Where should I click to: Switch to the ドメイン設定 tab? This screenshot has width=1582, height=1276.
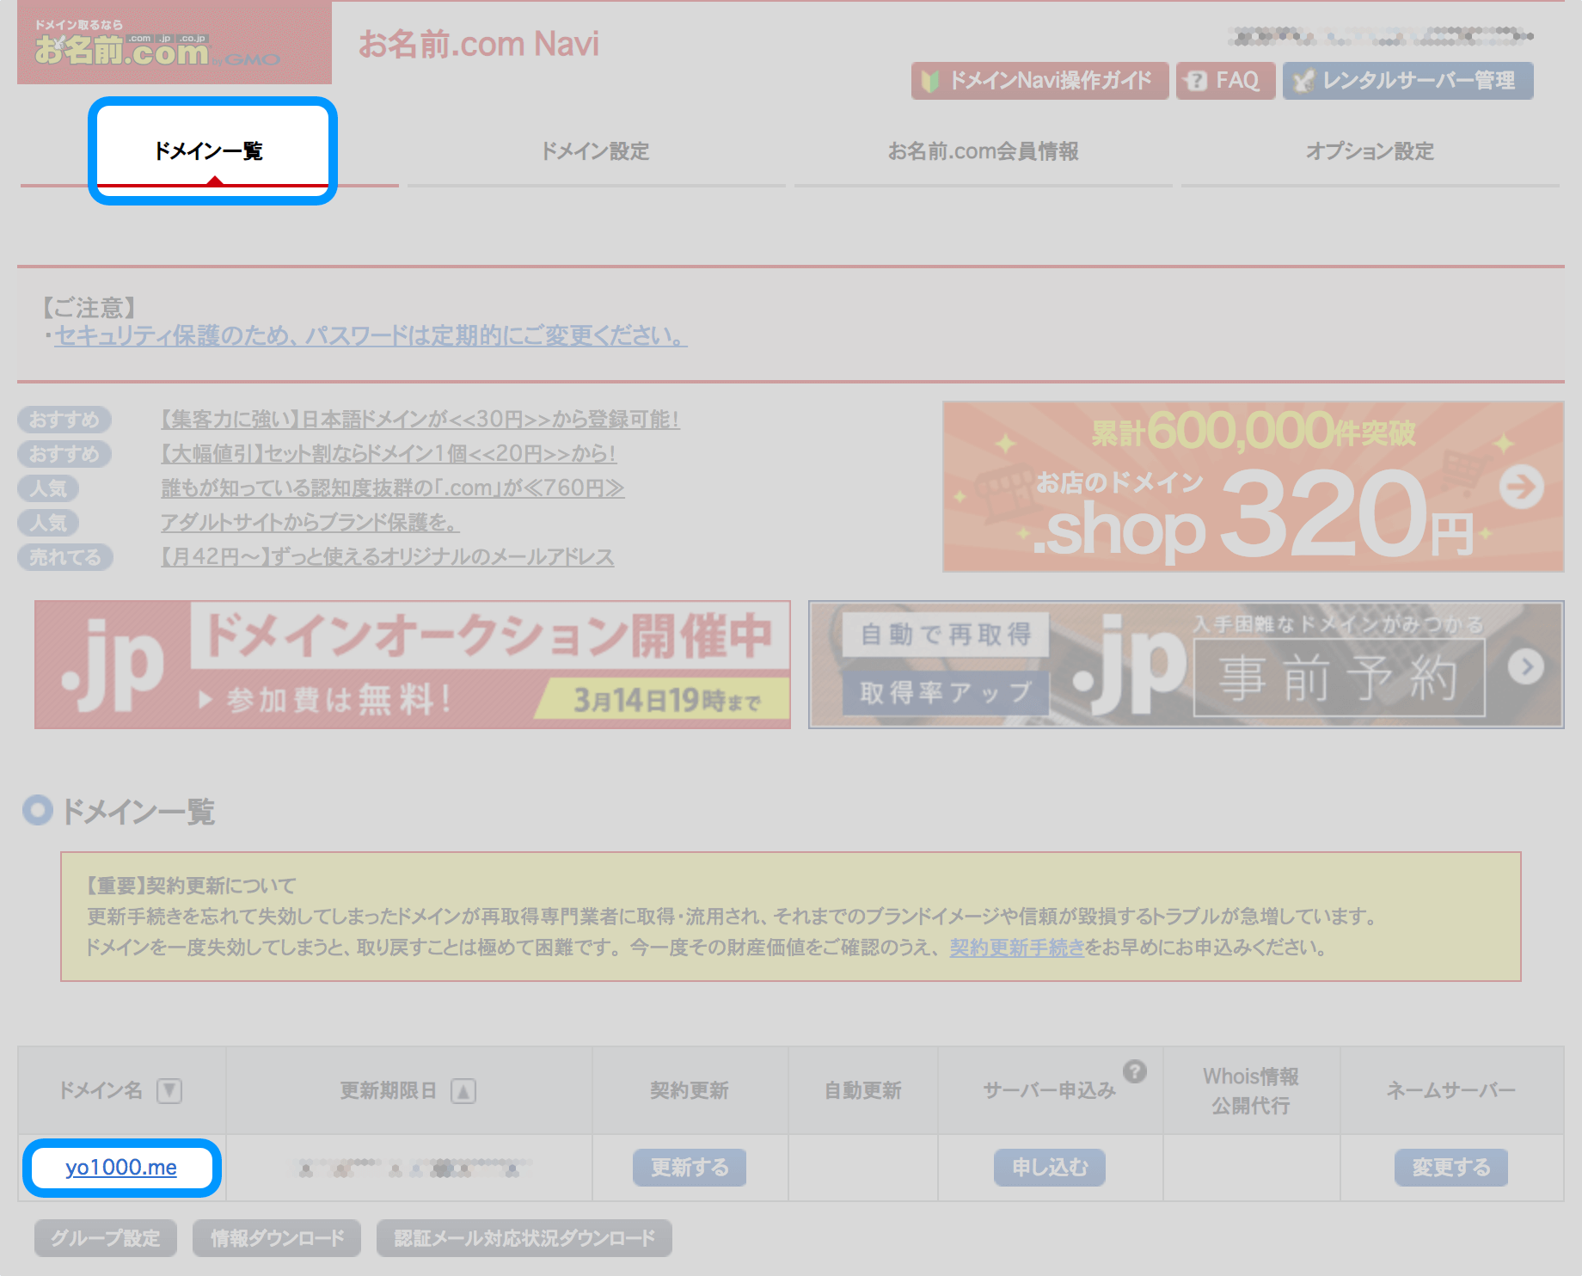click(596, 151)
